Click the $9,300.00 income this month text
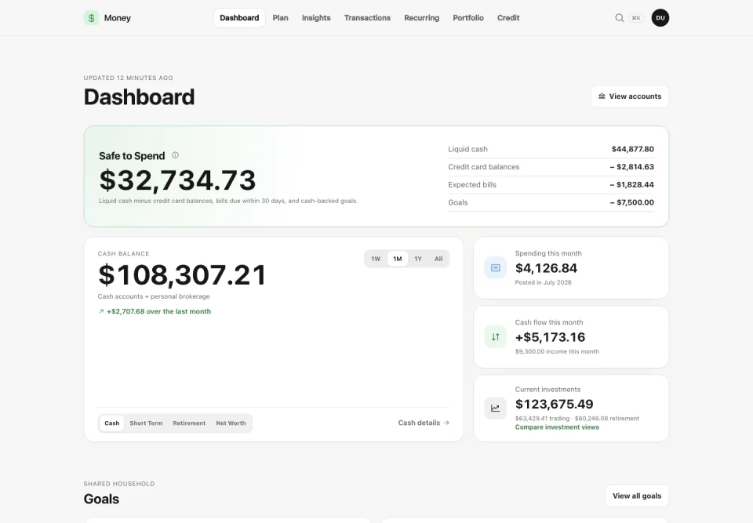 point(557,351)
